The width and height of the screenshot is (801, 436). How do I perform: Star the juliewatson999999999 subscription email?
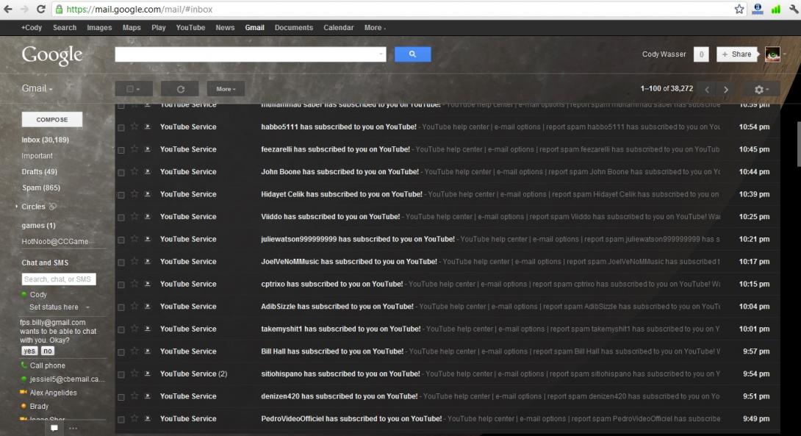point(134,239)
